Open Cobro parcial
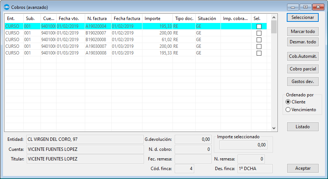328x179 pixels. coord(303,69)
